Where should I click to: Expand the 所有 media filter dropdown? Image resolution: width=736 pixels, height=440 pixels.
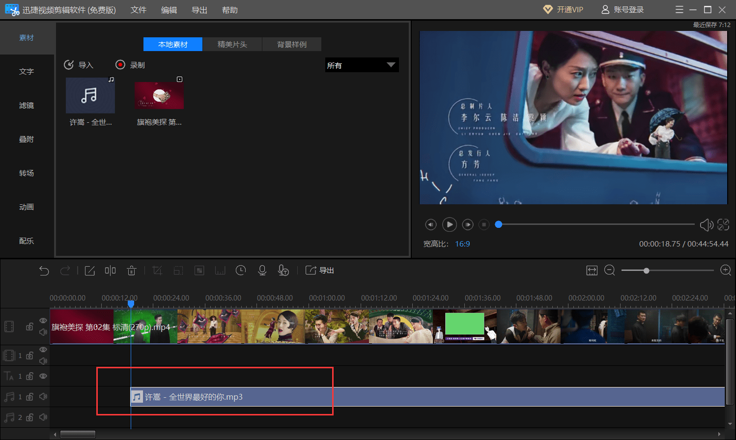362,65
